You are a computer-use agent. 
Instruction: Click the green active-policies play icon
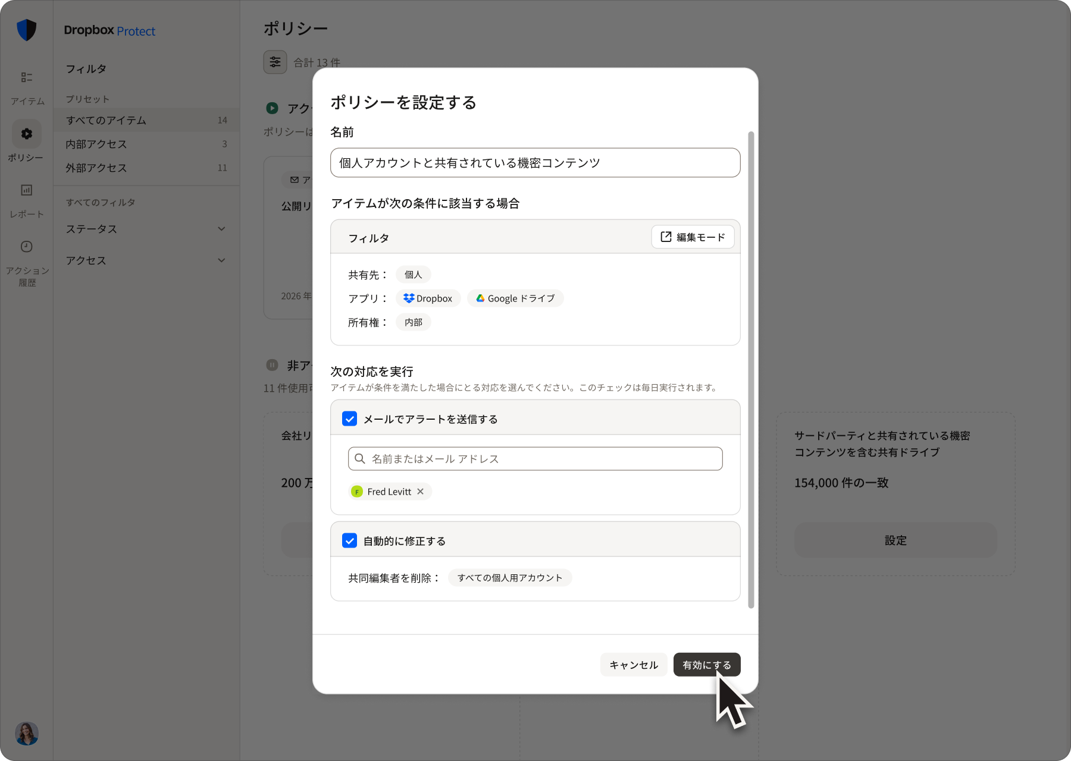click(272, 108)
